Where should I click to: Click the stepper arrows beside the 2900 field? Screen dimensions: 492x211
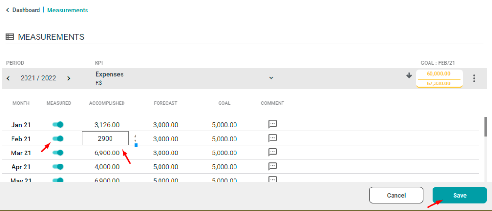[135, 138]
